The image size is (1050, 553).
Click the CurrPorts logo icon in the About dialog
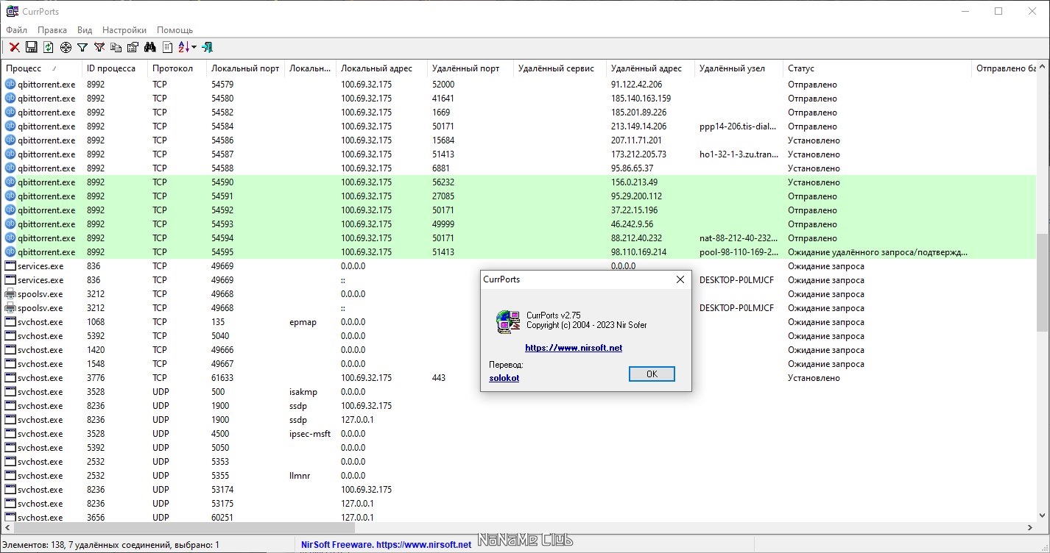[x=509, y=321]
